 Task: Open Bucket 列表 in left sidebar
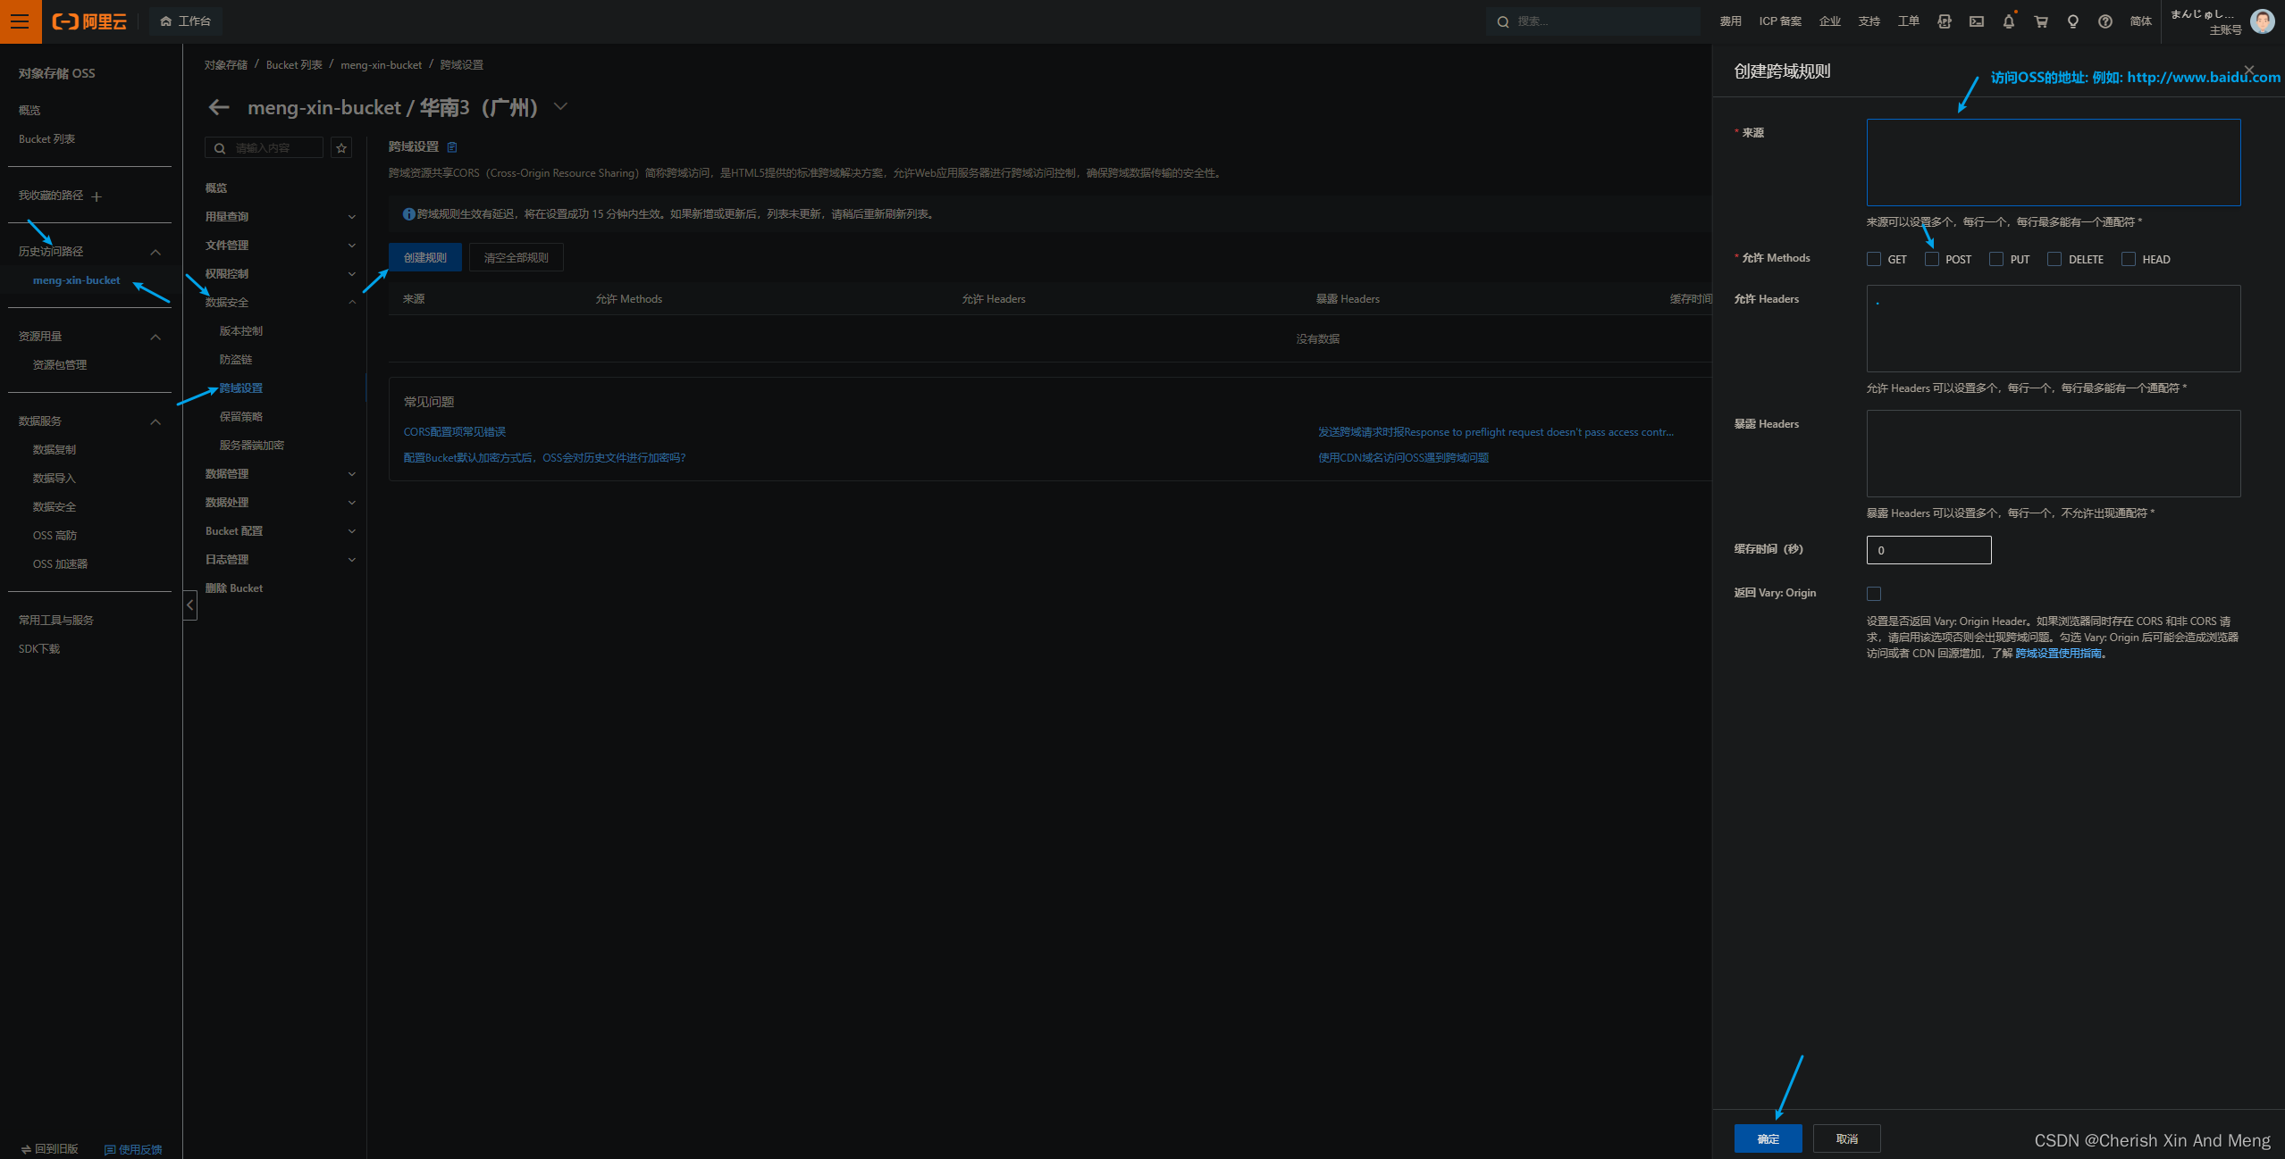(46, 139)
